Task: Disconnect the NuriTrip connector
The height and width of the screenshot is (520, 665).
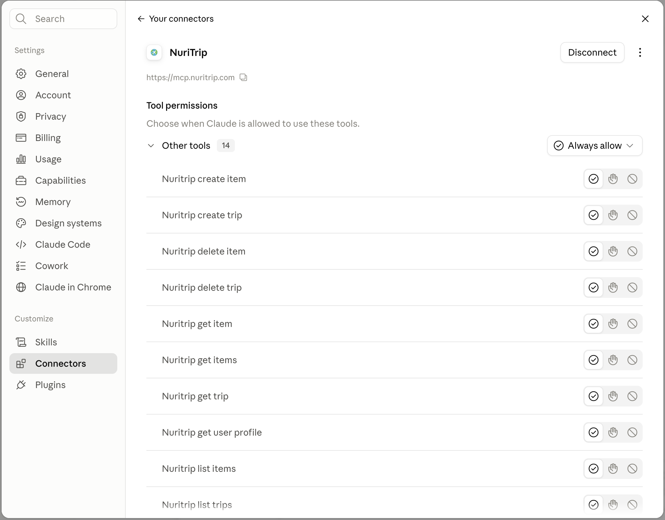Action: 592,52
